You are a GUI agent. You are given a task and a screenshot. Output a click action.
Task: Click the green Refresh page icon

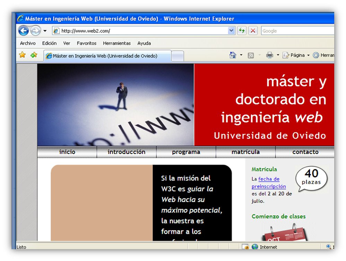242,31
